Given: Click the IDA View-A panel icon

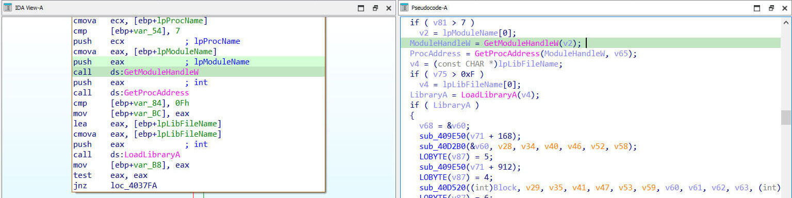Looking at the screenshot, I should 7,8.
